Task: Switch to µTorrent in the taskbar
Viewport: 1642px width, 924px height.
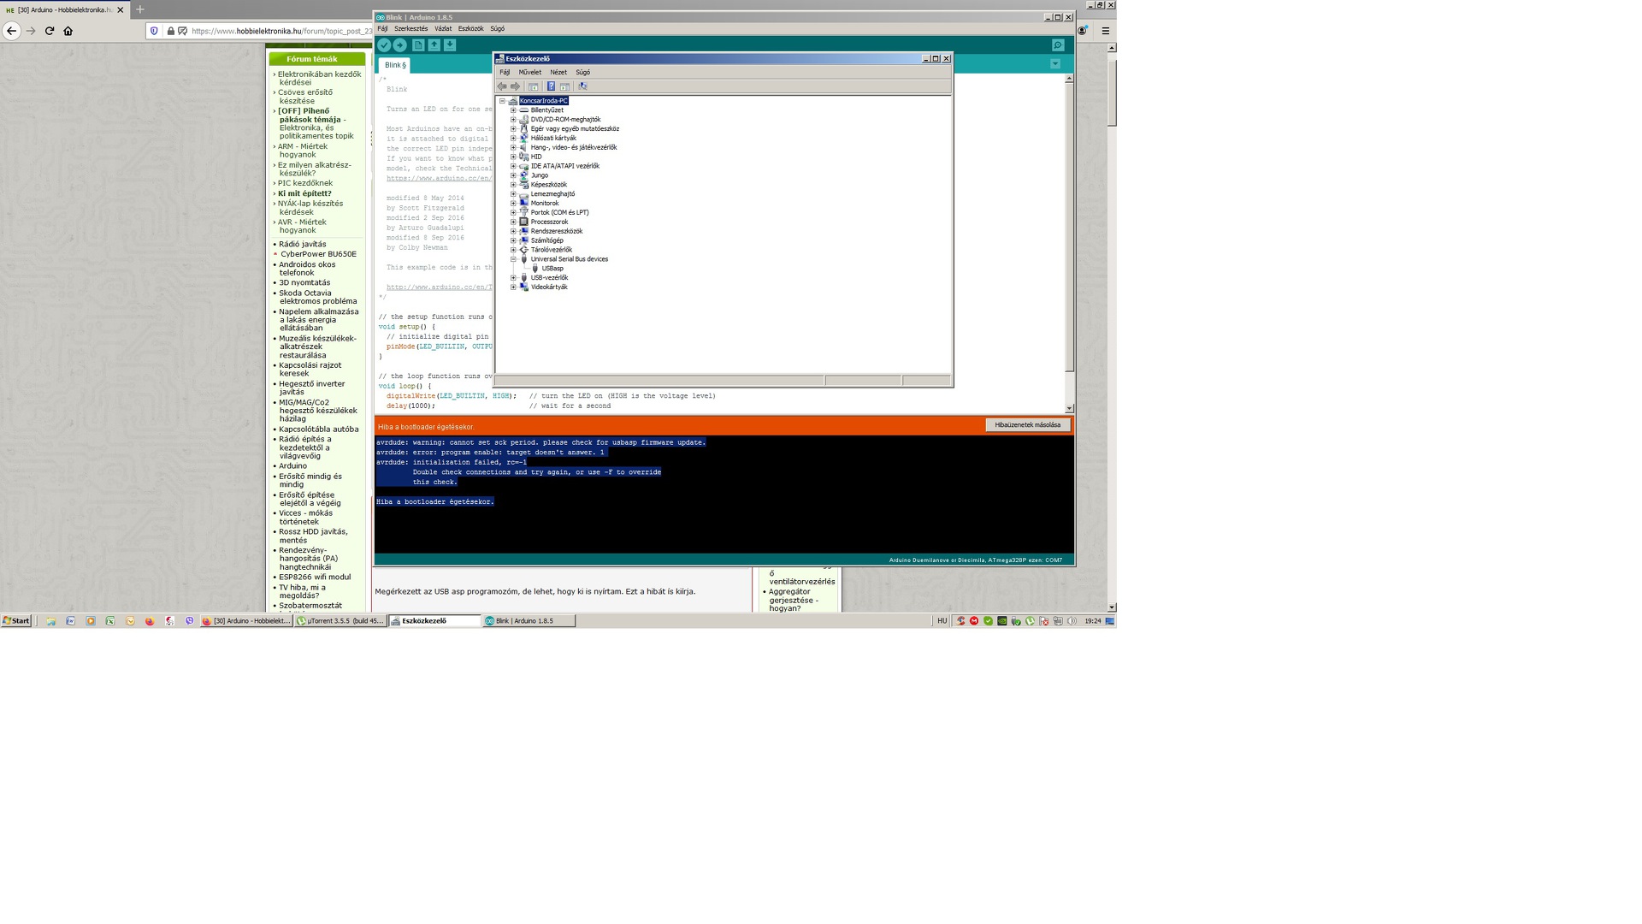Action: click(340, 621)
